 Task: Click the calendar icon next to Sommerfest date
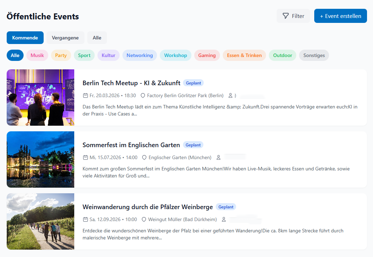86,157
